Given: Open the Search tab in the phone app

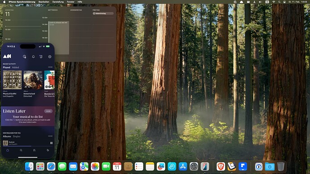Looking at the screenshot, I should click(x=21, y=150).
